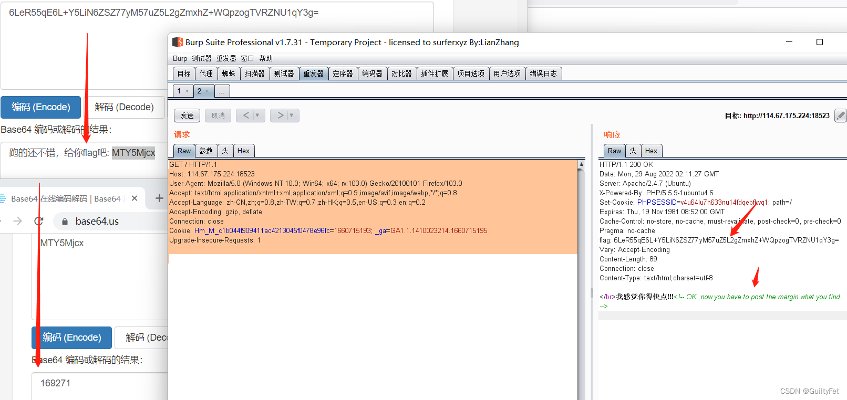Click the new tab plus in the browser
Screen dimensions: 847x400
coord(159,198)
